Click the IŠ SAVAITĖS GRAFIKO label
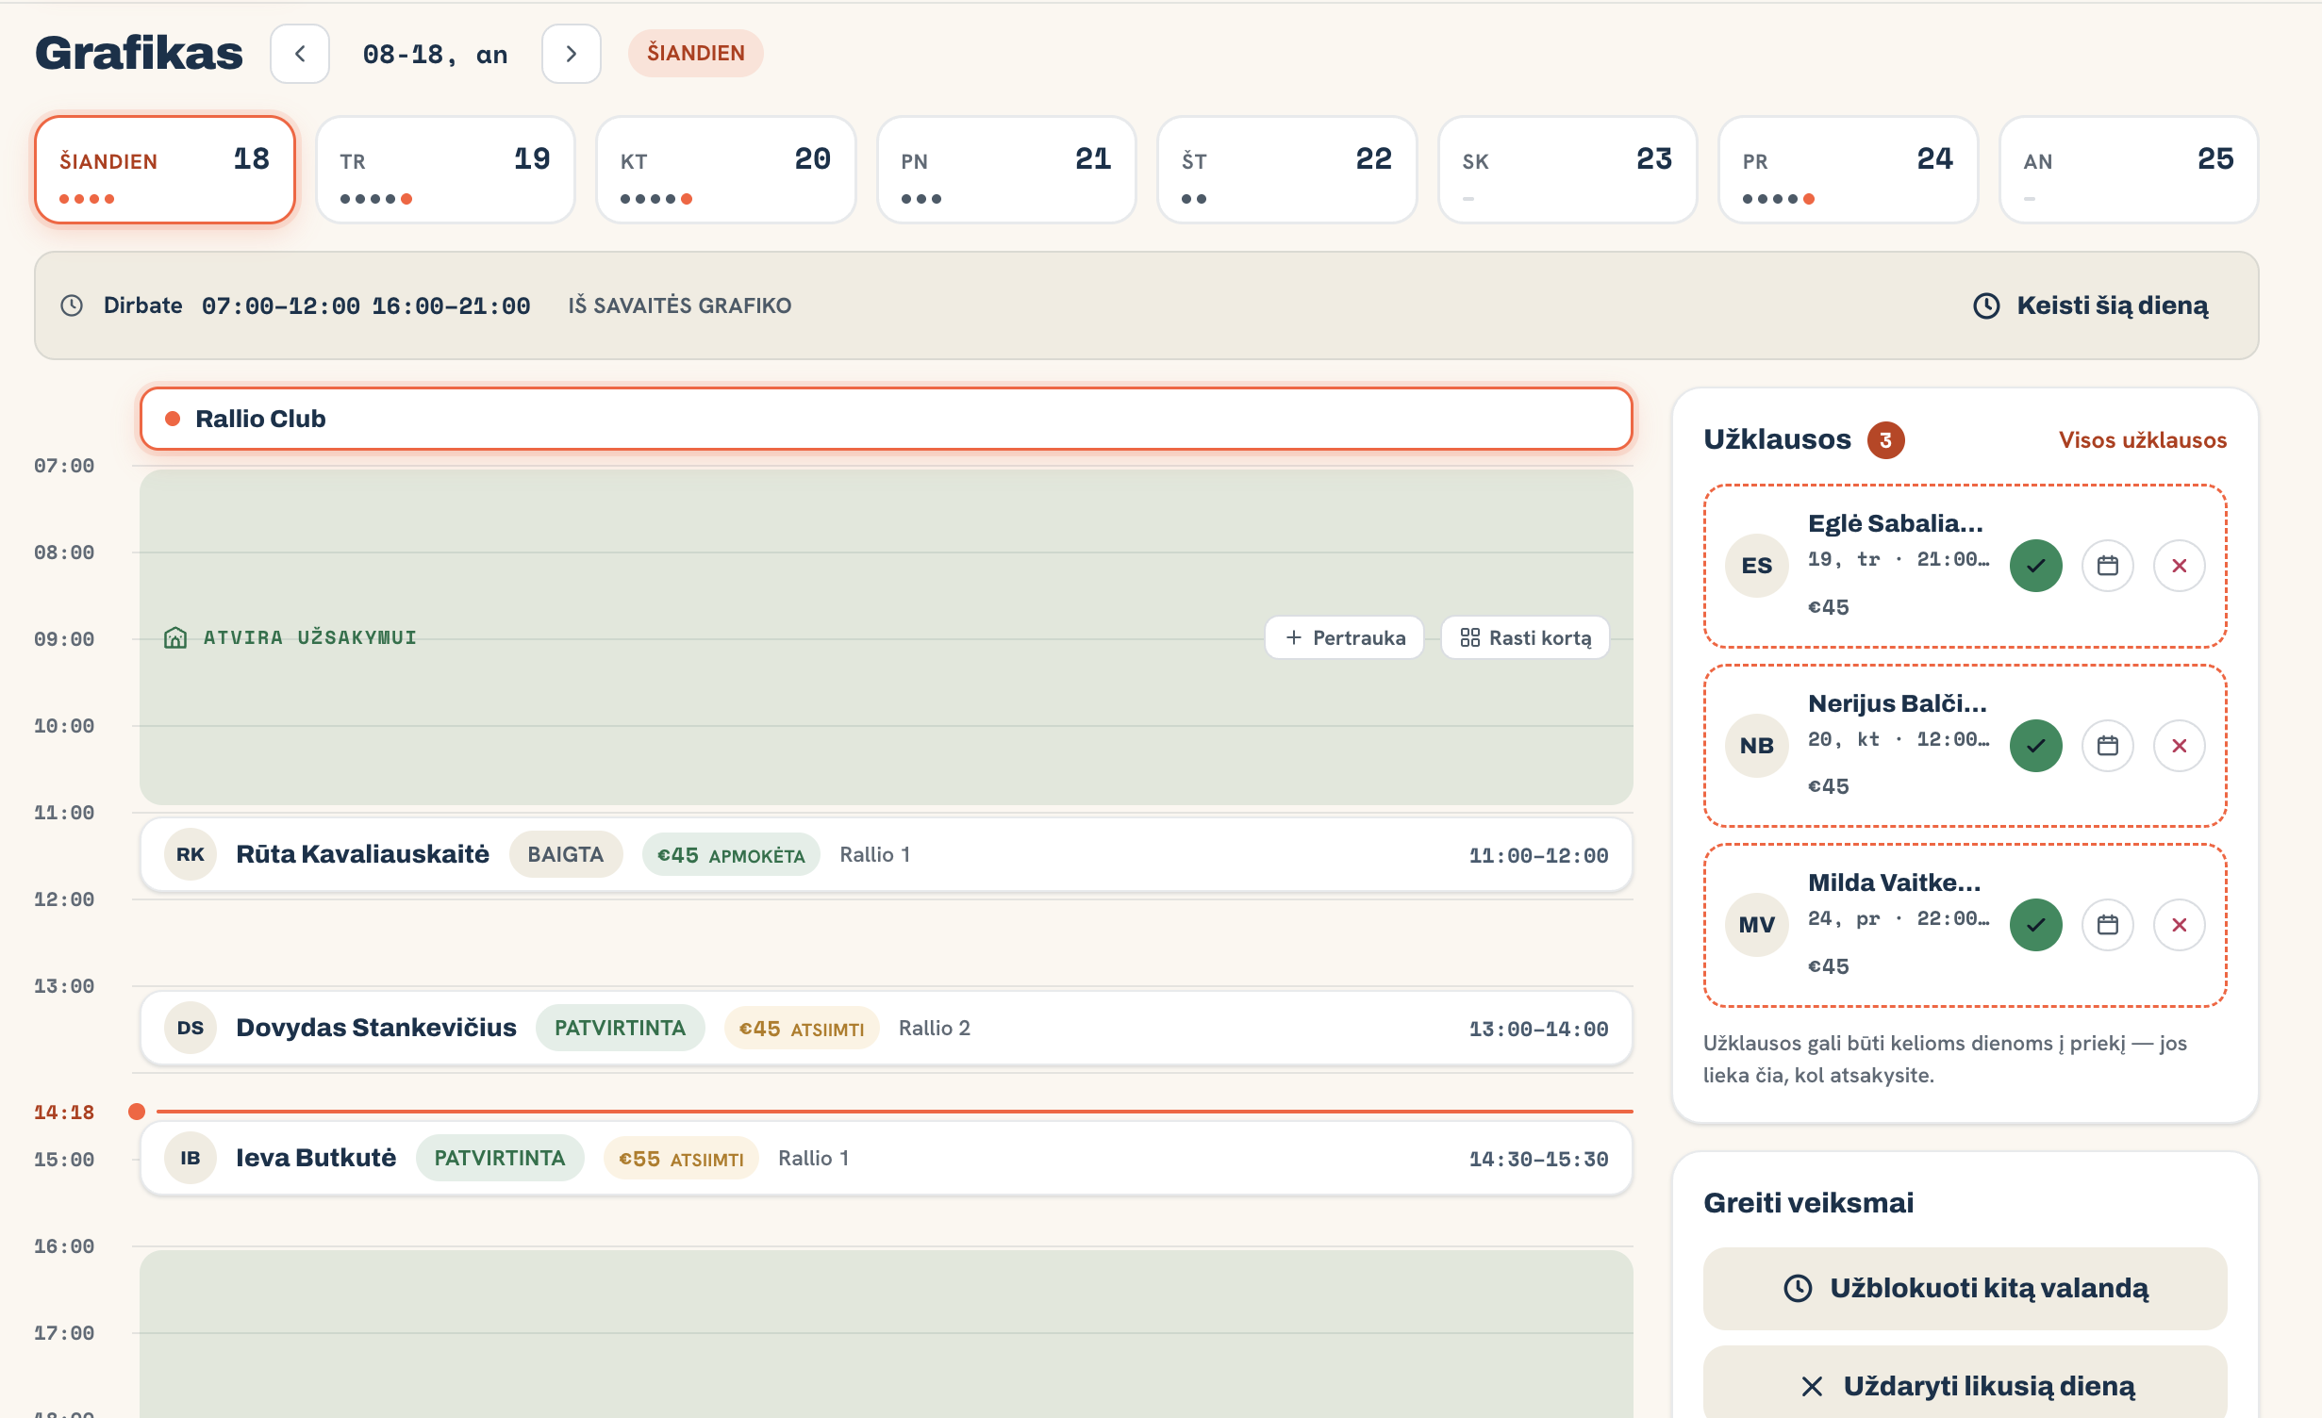This screenshot has height=1418, width=2322. tap(679, 305)
